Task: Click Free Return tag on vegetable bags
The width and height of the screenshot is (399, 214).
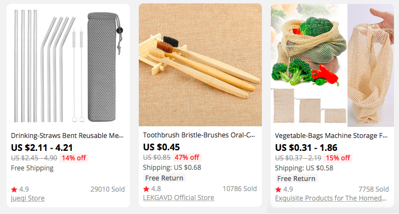Action: point(296,179)
